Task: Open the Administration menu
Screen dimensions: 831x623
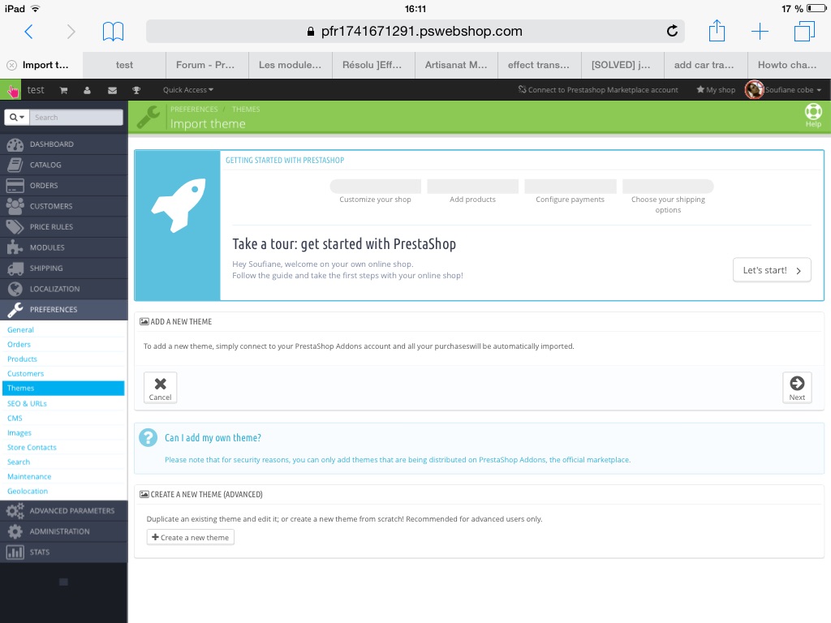Action: pyautogui.click(x=63, y=531)
